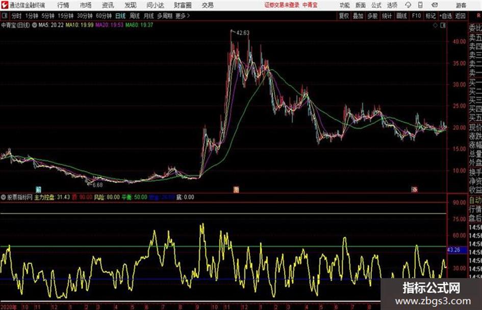Open the 资讯 menu

tap(108, 5)
